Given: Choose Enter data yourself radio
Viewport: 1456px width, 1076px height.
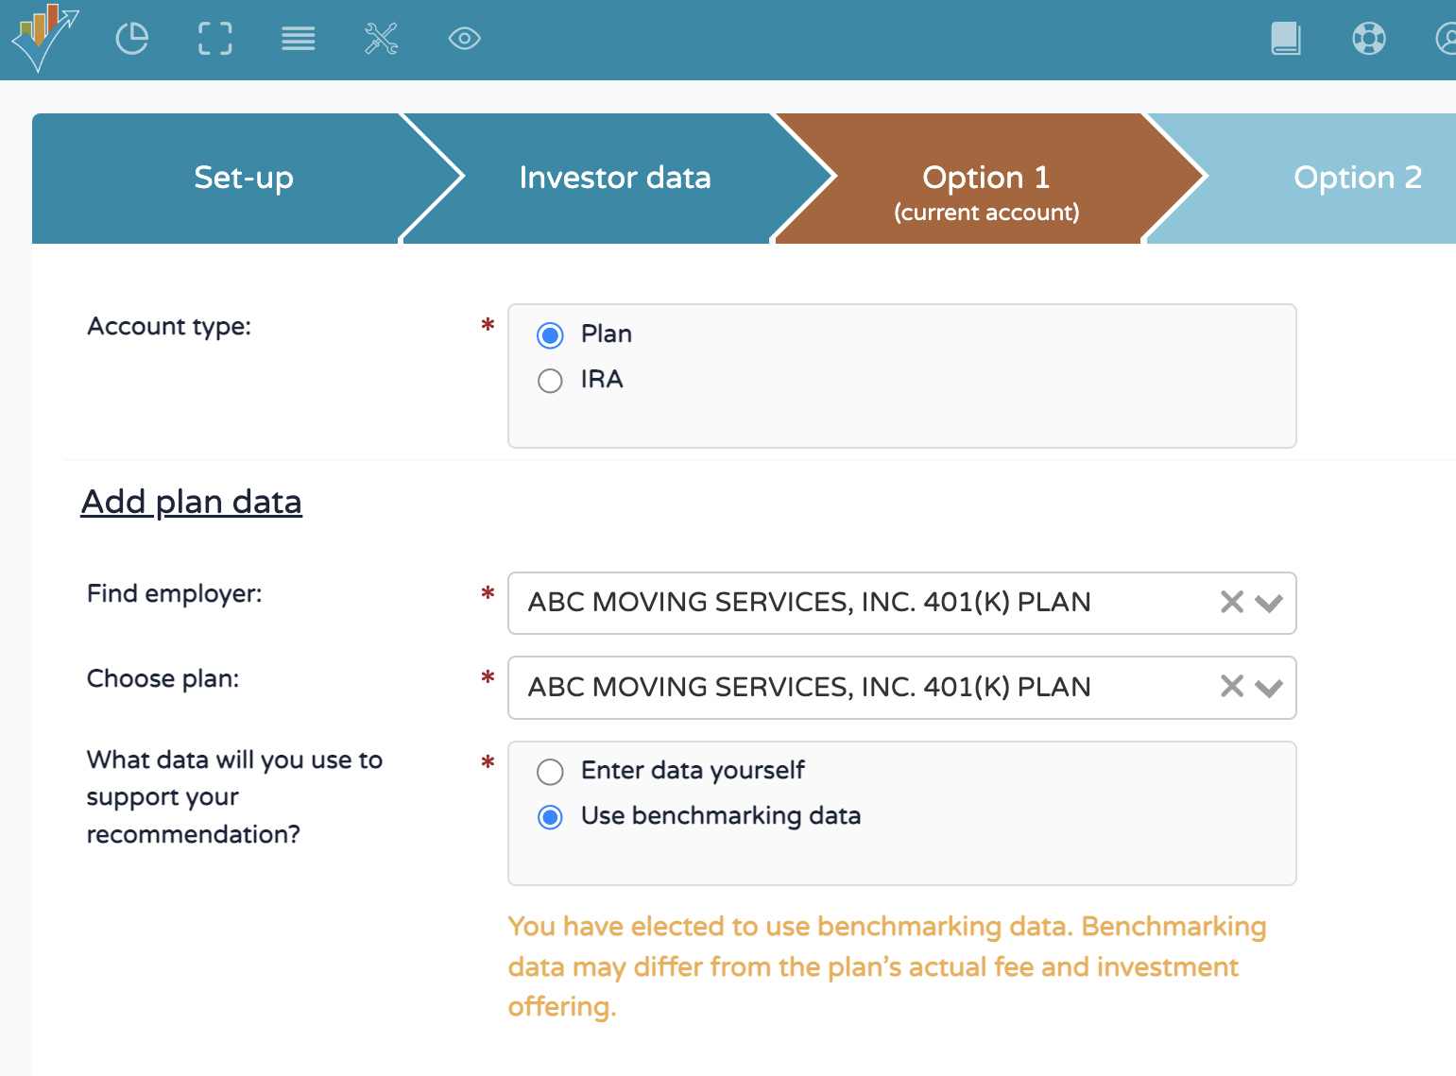Looking at the screenshot, I should 550,772.
